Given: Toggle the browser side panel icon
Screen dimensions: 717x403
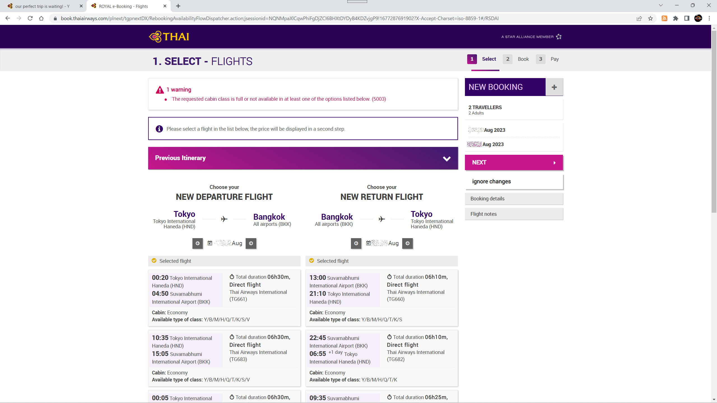Looking at the screenshot, I should (687, 18).
